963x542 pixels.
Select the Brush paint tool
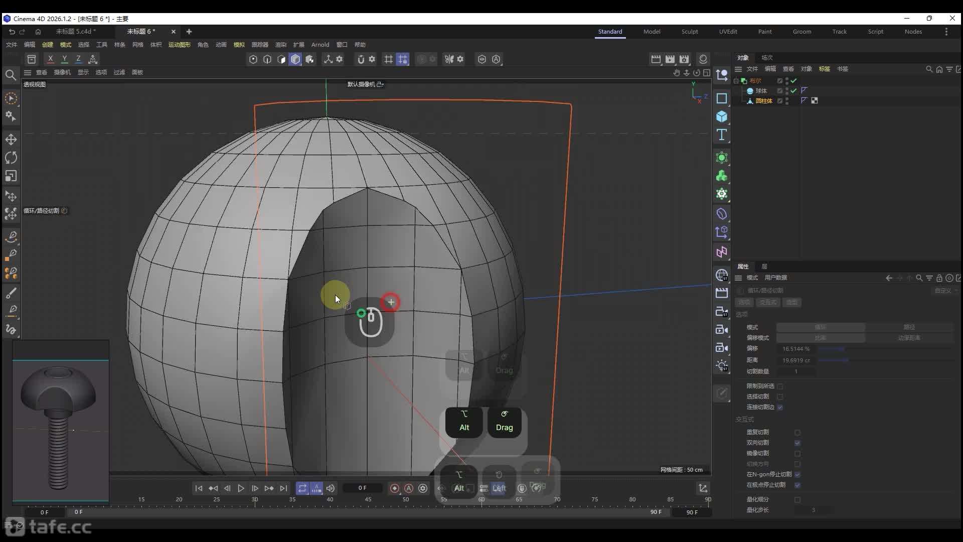point(11,293)
